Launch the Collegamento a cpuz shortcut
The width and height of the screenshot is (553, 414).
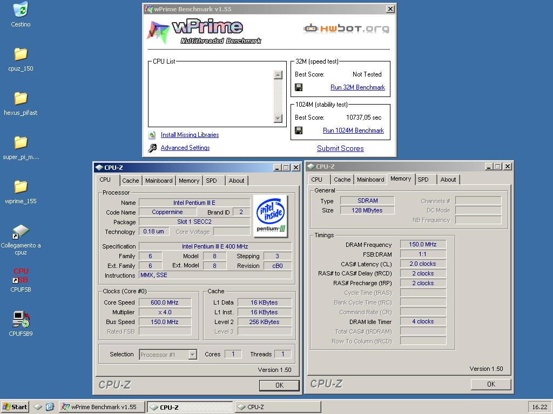pyautogui.click(x=21, y=232)
